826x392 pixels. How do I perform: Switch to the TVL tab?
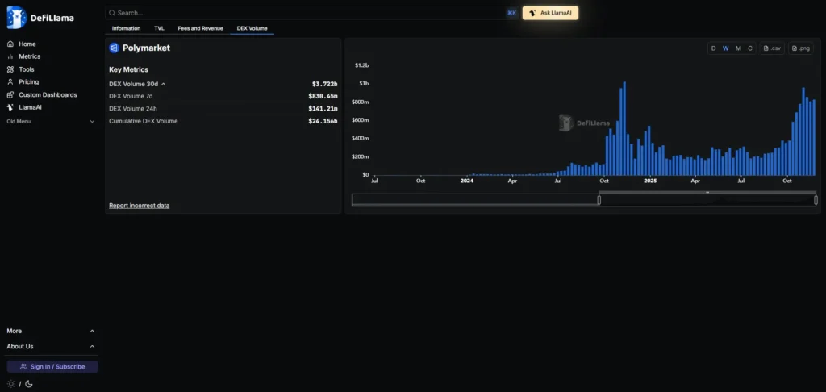pos(159,28)
